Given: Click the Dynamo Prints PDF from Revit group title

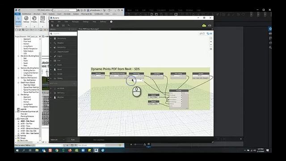Looking at the screenshot, I should pyautogui.click(x=115, y=69).
